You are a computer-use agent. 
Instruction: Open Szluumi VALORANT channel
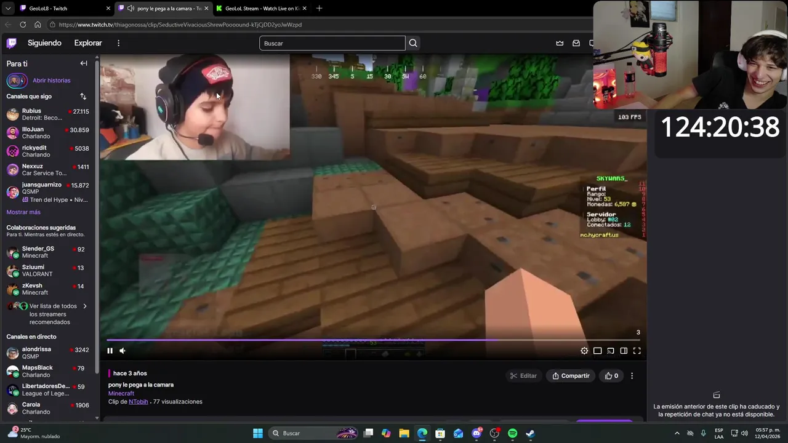click(48, 271)
